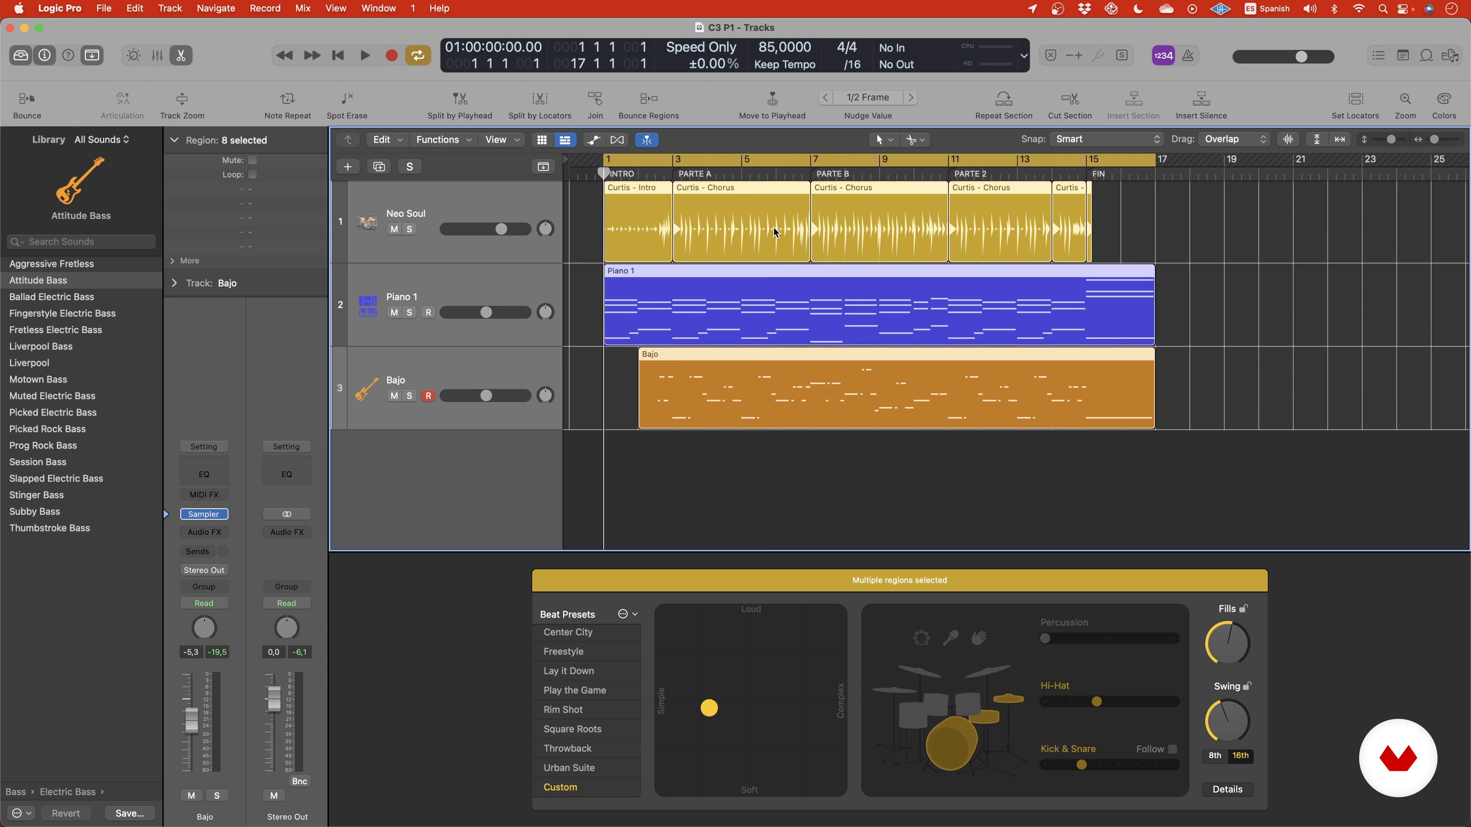This screenshot has width=1471, height=827.
Task: Solo the Piano 1 track
Action: coord(410,313)
